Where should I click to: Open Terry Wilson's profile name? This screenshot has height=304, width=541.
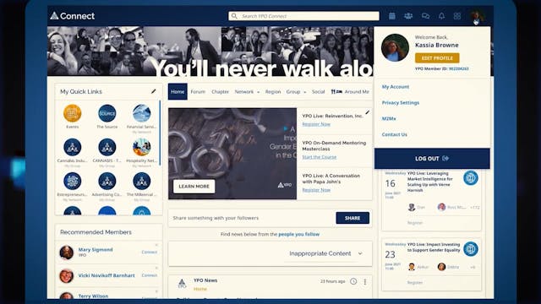tap(93, 296)
